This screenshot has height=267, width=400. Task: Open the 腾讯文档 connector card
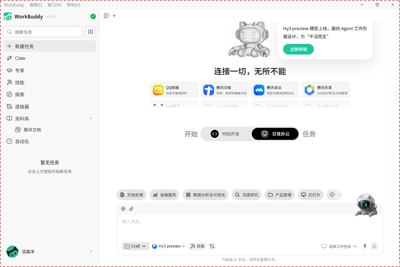click(225, 90)
